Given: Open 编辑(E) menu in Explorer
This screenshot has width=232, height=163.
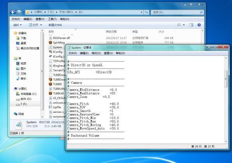Looking at the screenshot, I should (28, 19).
